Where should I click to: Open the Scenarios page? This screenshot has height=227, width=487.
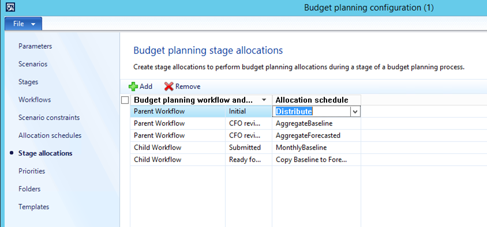tap(33, 64)
